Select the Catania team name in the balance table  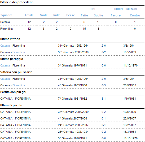[5, 22]
